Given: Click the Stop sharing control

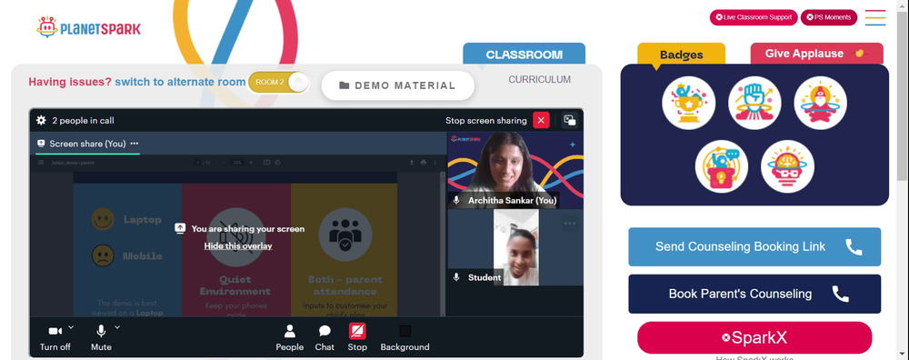Looking at the screenshot, I should click(x=357, y=338).
